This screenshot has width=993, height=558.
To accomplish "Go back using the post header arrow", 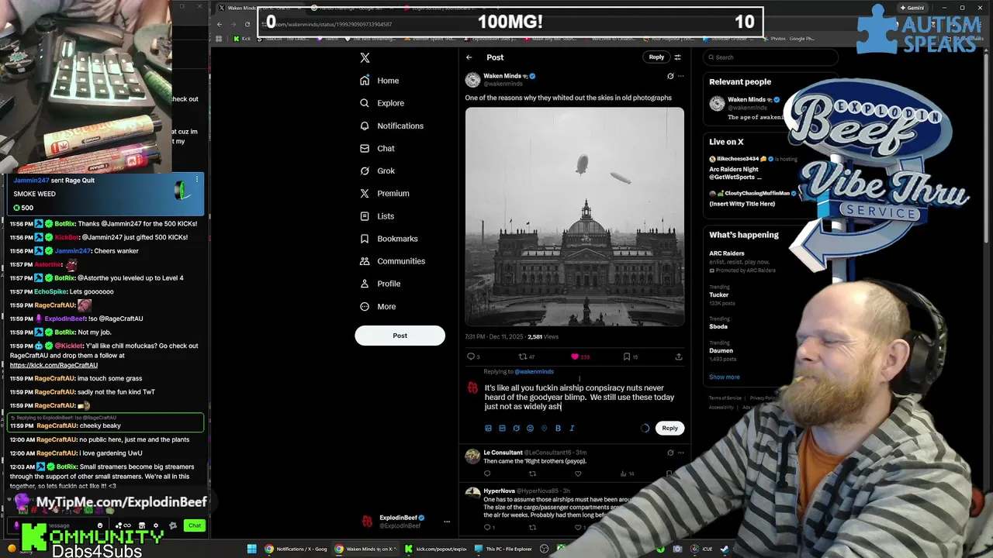I will 469,57.
